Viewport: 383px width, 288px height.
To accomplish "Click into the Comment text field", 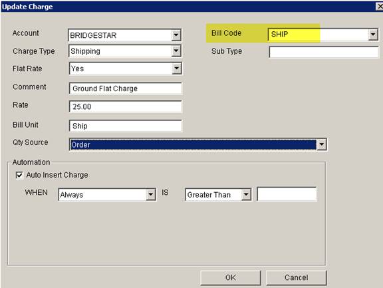I will click(x=125, y=88).
